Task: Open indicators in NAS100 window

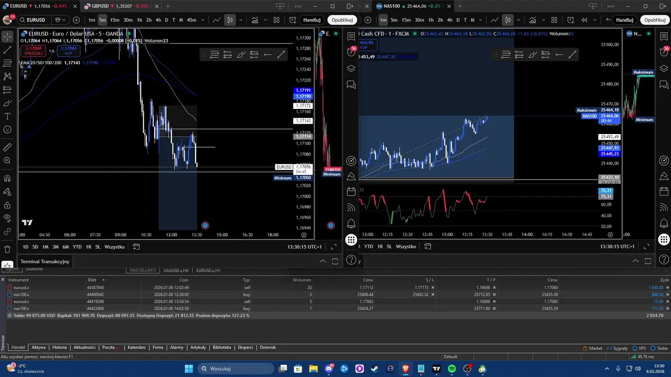Action: tap(533, 20)
